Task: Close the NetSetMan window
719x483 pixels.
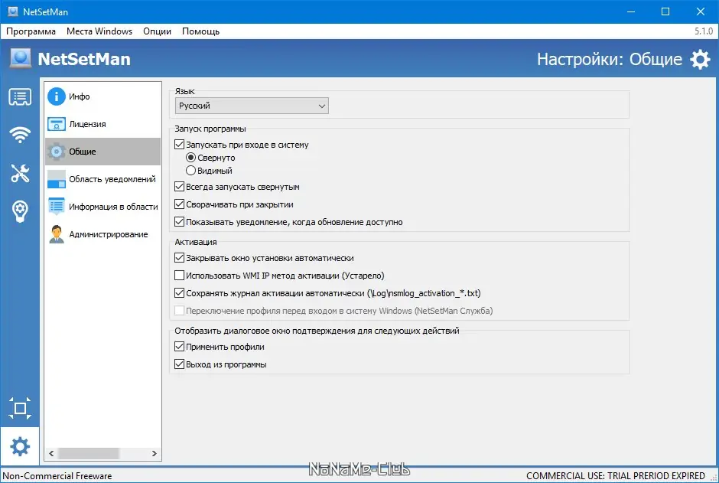Action: pos(700,11)
